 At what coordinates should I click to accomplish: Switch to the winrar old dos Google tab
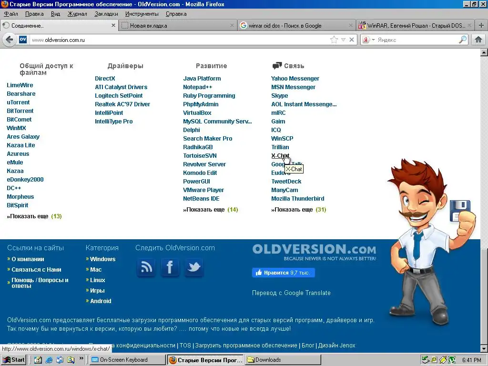296,26
